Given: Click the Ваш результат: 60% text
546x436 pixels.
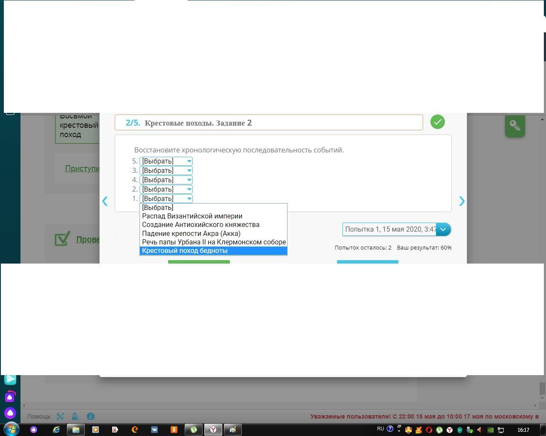Looking at the screenshot, I should (x=424, y=247).
